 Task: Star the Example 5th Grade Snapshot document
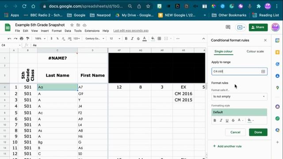(x=72, y=25)
